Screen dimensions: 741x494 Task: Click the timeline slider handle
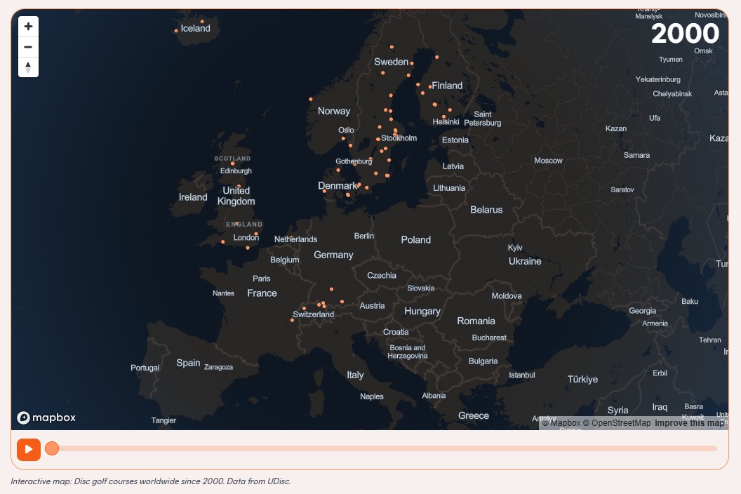52,448
